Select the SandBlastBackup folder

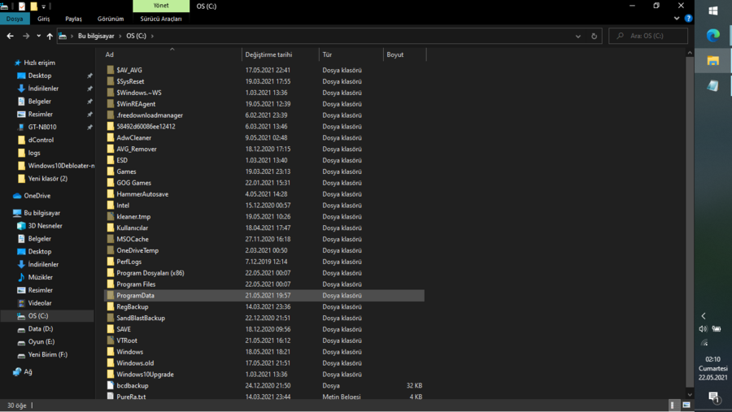pyautogui.click(x=141, y=318)
